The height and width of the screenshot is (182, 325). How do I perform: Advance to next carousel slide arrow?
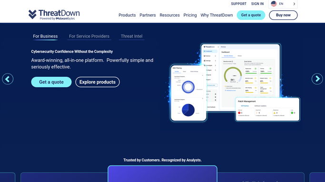(317, 79)
